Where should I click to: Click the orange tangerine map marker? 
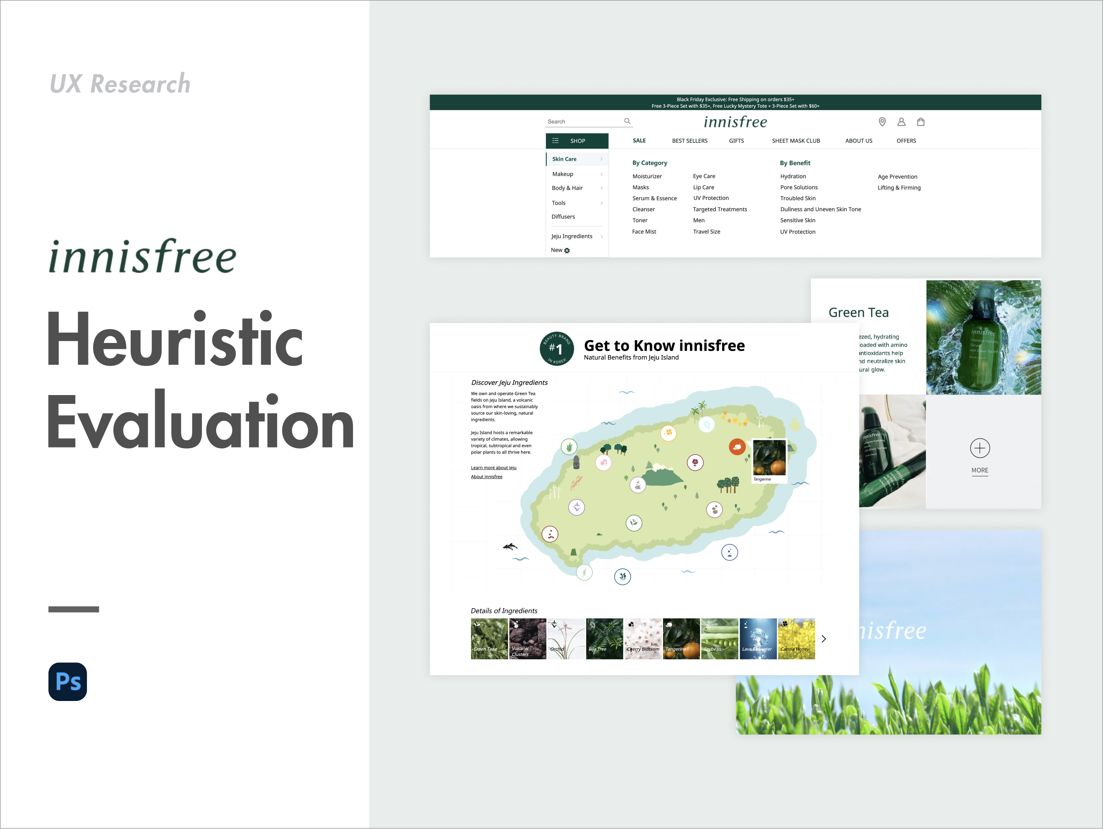737,447
